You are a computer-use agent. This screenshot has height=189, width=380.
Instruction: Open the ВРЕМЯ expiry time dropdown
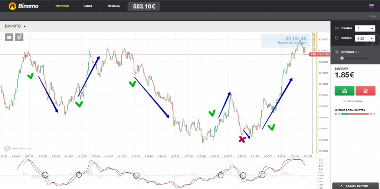pyautogui.click(x=365, y=38)
